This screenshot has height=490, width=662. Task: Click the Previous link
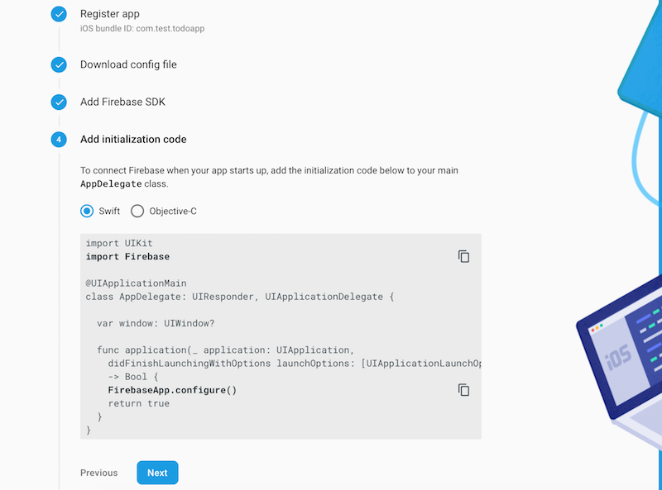(x=98, y=473)
